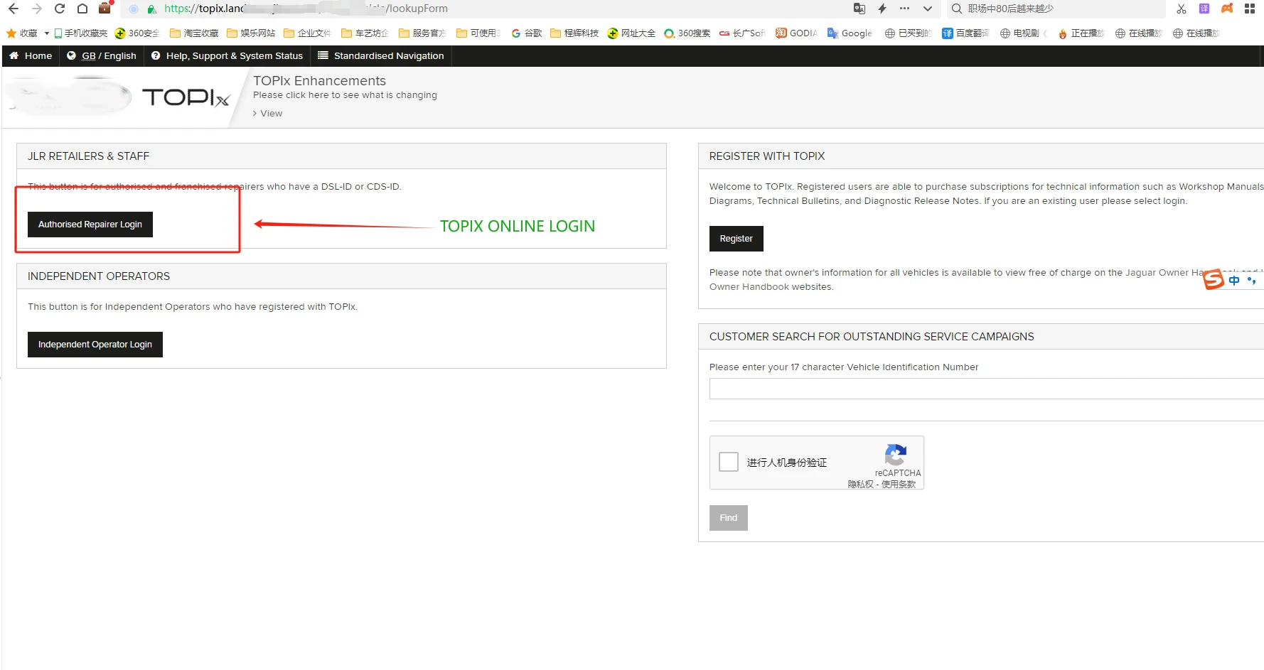This screenshot has width=1264, height=670.
Task: Click the Independent Operator Login button
Action: pos(95,345)
